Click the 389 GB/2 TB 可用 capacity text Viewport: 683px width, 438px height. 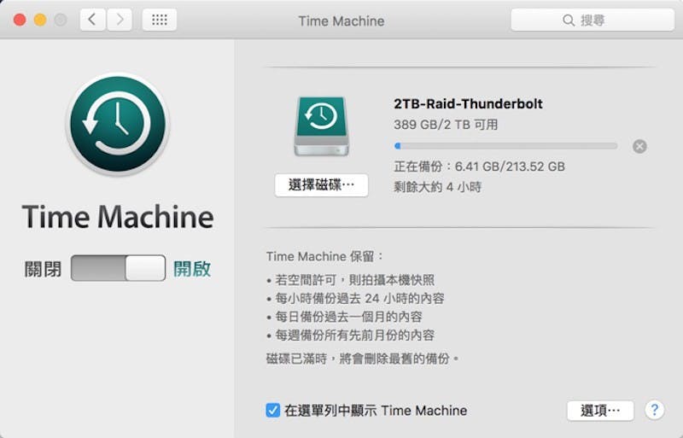click(446, 125)
